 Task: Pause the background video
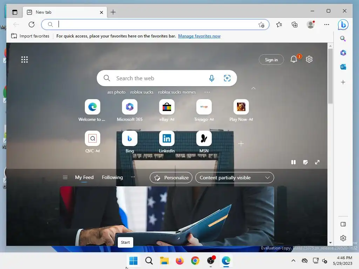(x=293, y=162)
